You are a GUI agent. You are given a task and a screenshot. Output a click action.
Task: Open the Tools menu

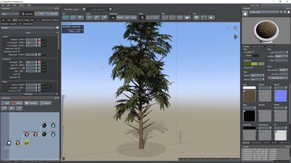(15, 5)
